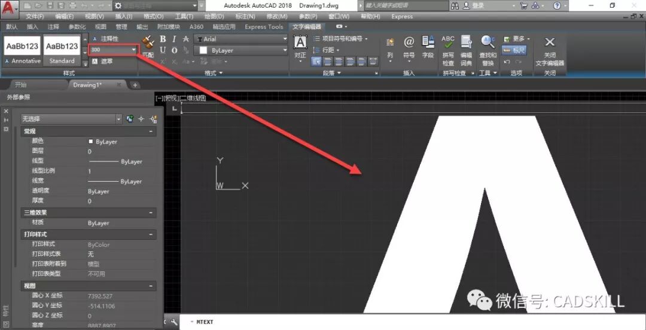646x330 pixels.
Task: Switch to the A360 ribbon tab
Action: 196,27
